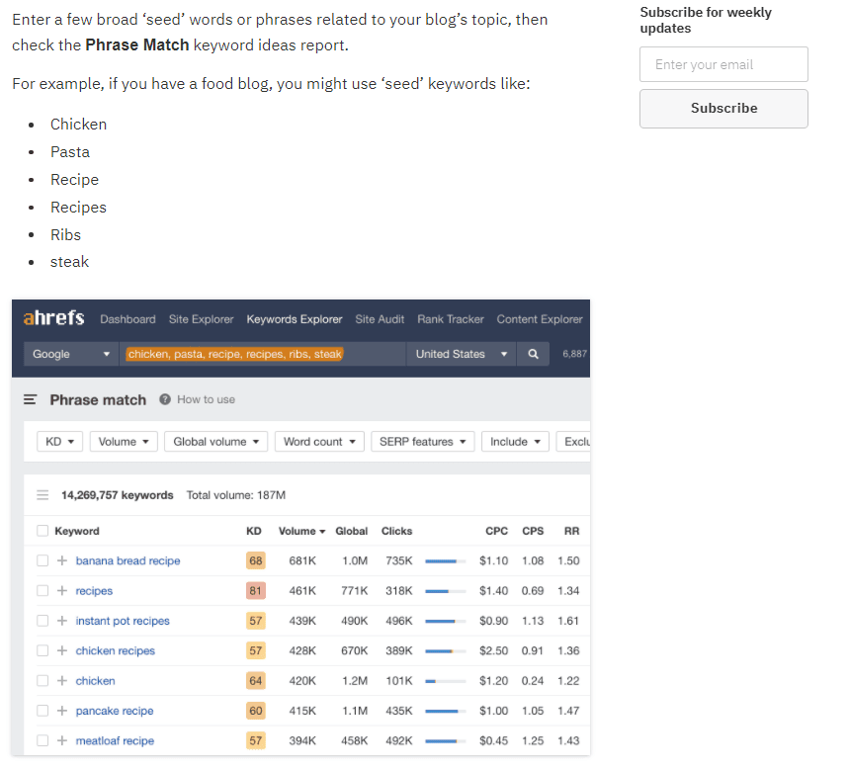This screenshot has width=849, height=770.
Task: Open the United States location dropdown
Action: 461,353
